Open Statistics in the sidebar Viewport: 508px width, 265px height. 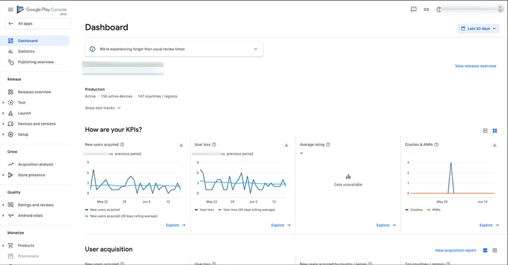(35, 51)
